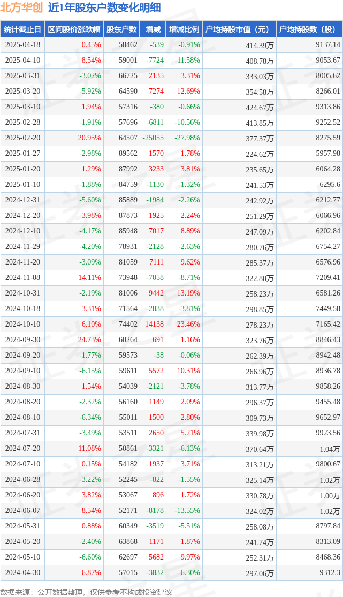The width and height of the screenshot is (343, 597).
Task: Click the 414.39万 market value cell
Action: (260, 46)
